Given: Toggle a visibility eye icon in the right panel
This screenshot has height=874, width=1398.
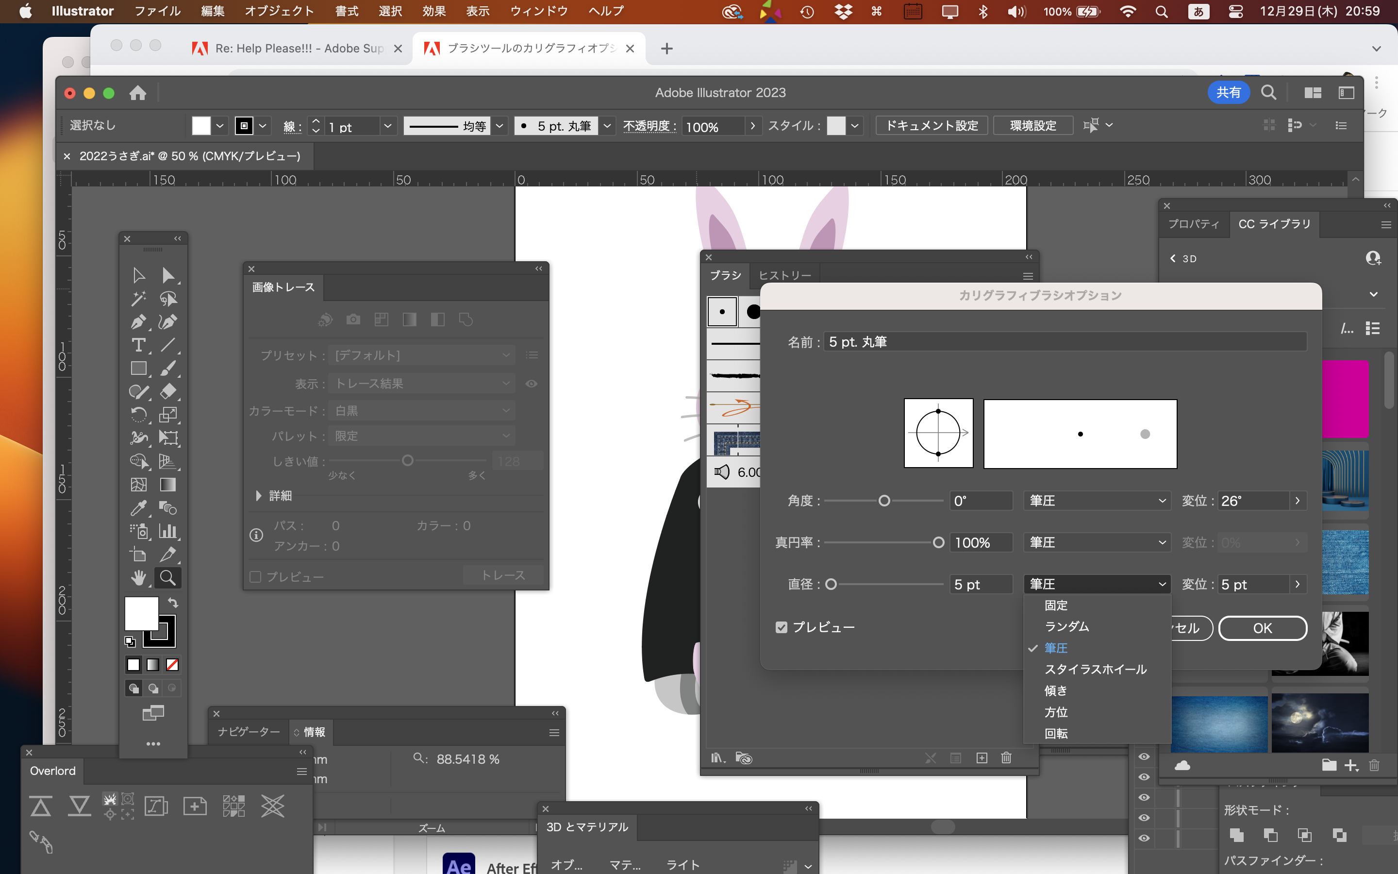Looking at the screenshot, I should 1145,776.
